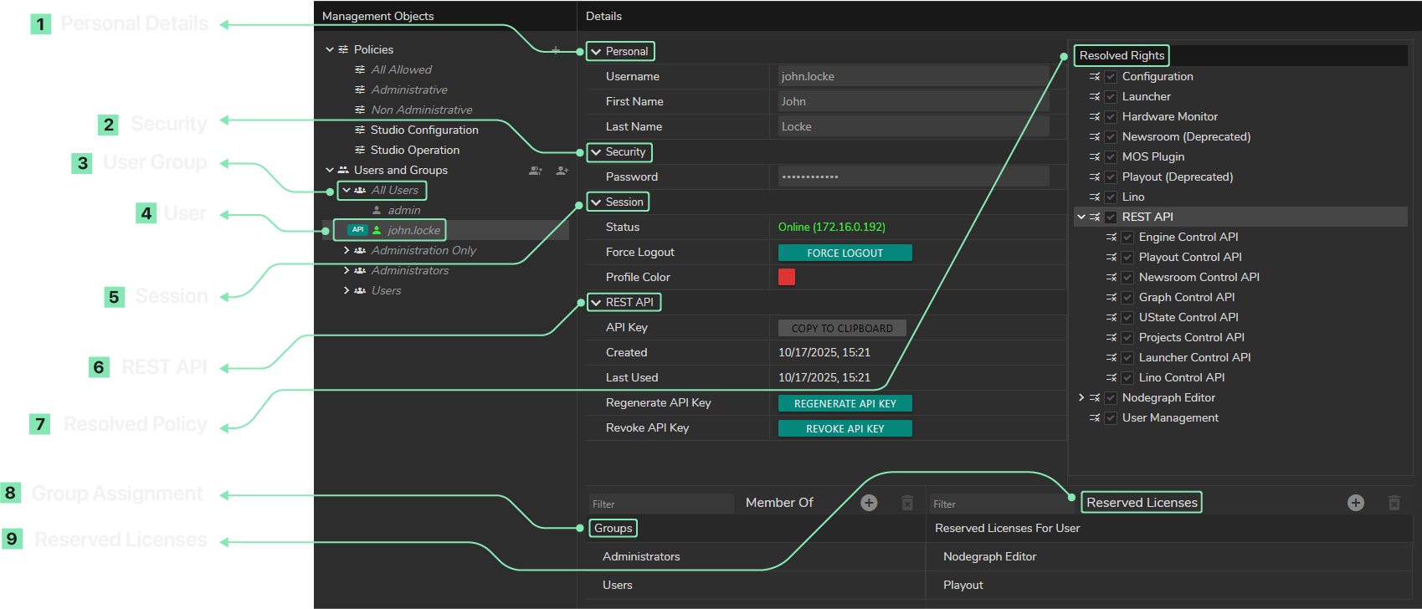
Task: Expand the Nodegraph Editor rights entry
Action: coord(1081,398)
